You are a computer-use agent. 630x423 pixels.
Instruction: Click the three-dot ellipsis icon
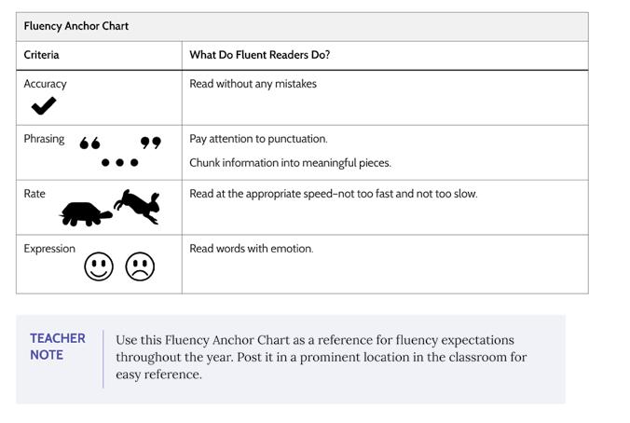click(119, 163)
